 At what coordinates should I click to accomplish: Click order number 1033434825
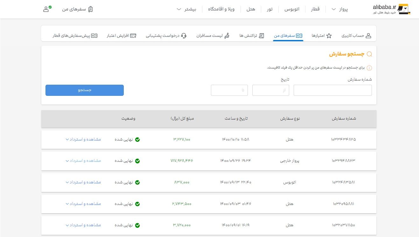point(344,139)
